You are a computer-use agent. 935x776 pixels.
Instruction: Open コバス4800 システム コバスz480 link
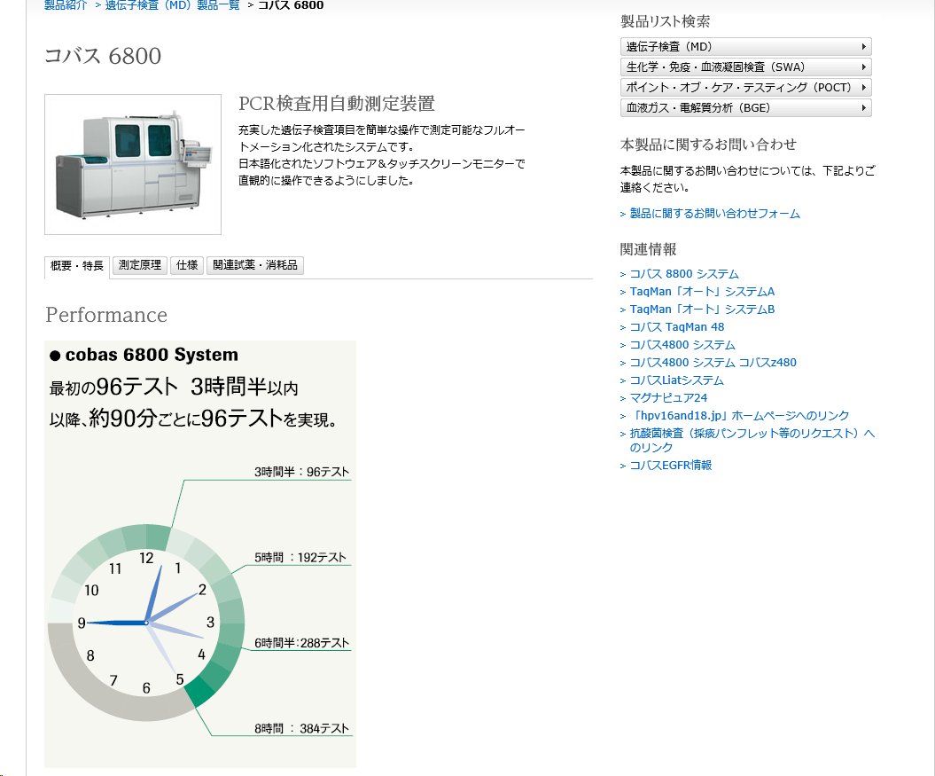point(713,363)
